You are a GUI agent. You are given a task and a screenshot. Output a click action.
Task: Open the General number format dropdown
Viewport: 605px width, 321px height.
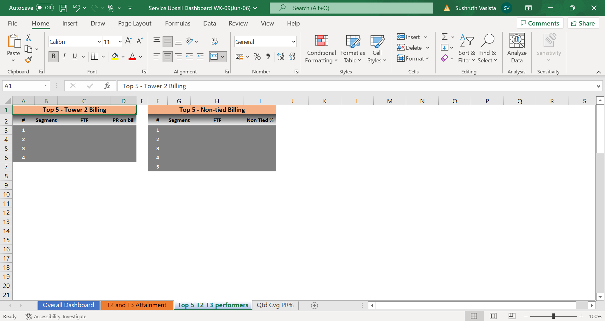point(293,42)
